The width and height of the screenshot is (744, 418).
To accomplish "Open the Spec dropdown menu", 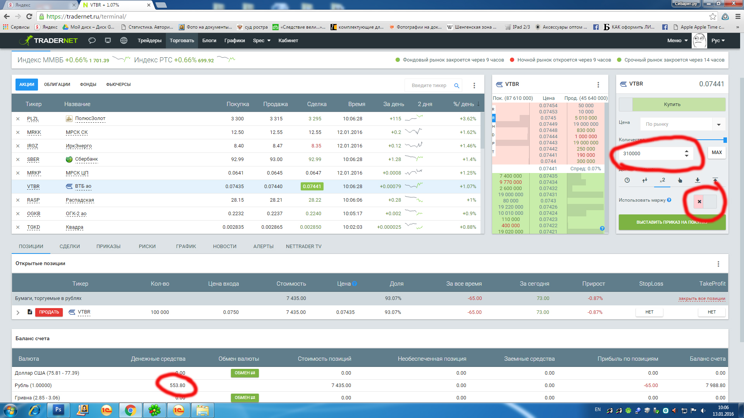I will [262, 40].
